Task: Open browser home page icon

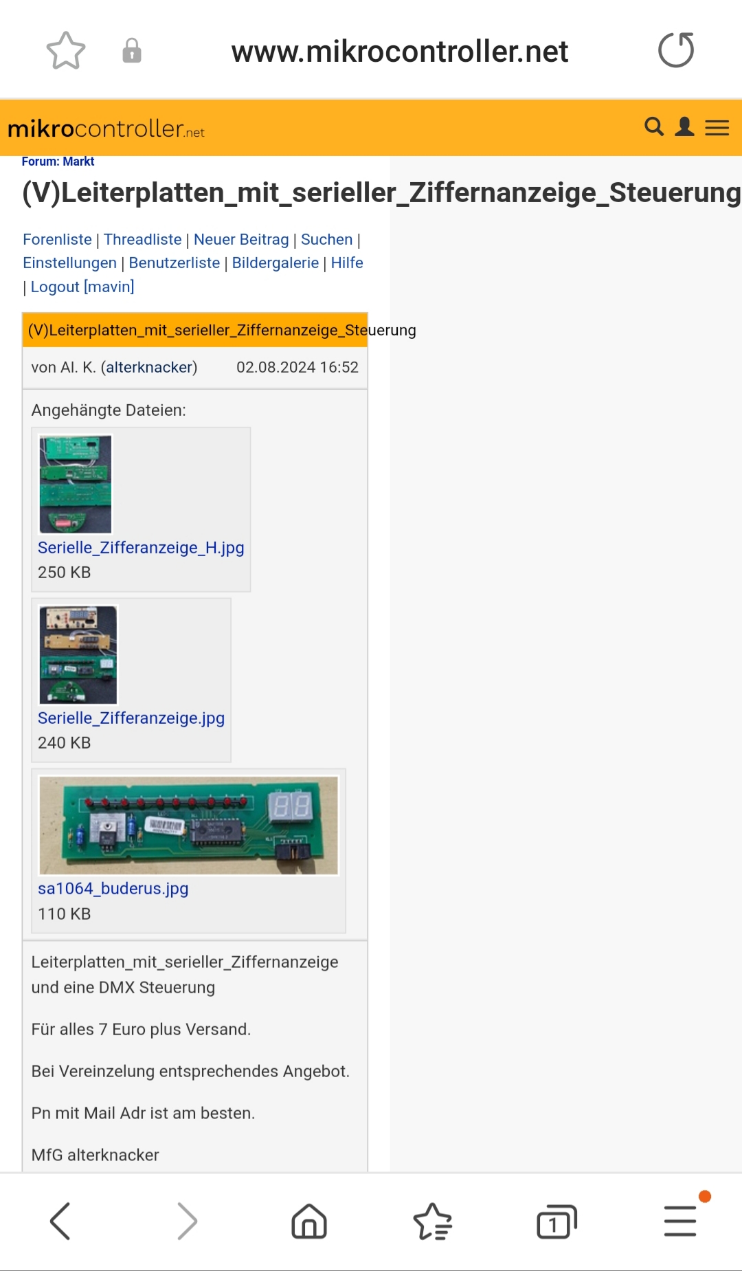Action: tap(309, 1222)
